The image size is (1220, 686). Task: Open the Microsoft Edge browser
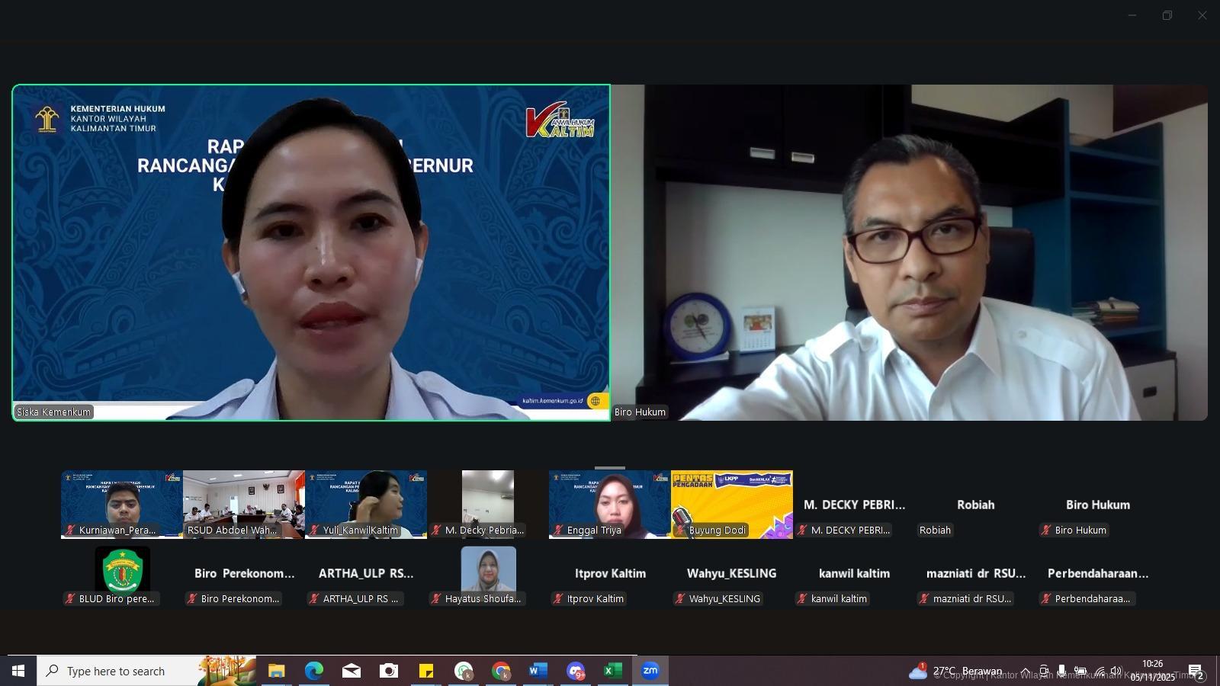point(313,671)
